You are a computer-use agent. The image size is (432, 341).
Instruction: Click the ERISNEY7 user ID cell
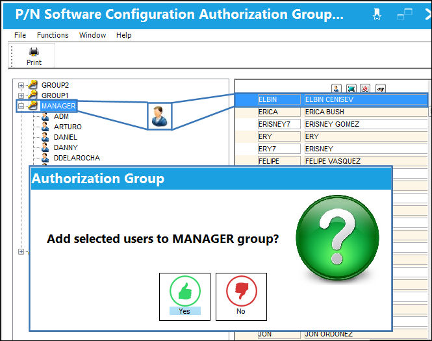(x=279, y=124)
